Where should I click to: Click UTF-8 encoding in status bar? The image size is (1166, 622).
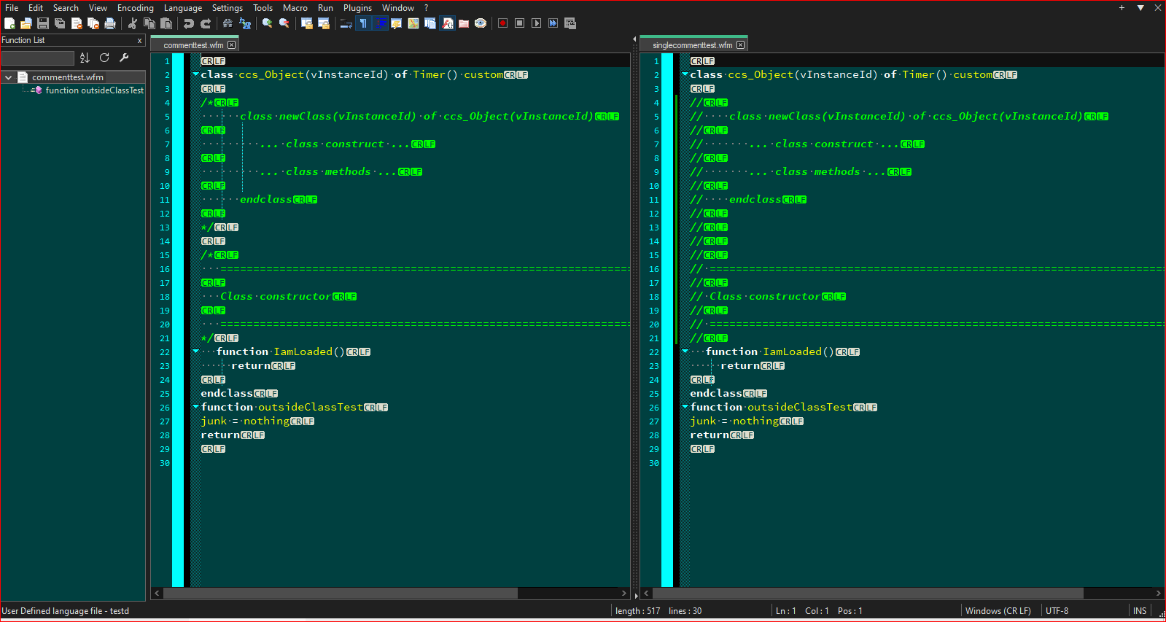(x=1057, y=611)
